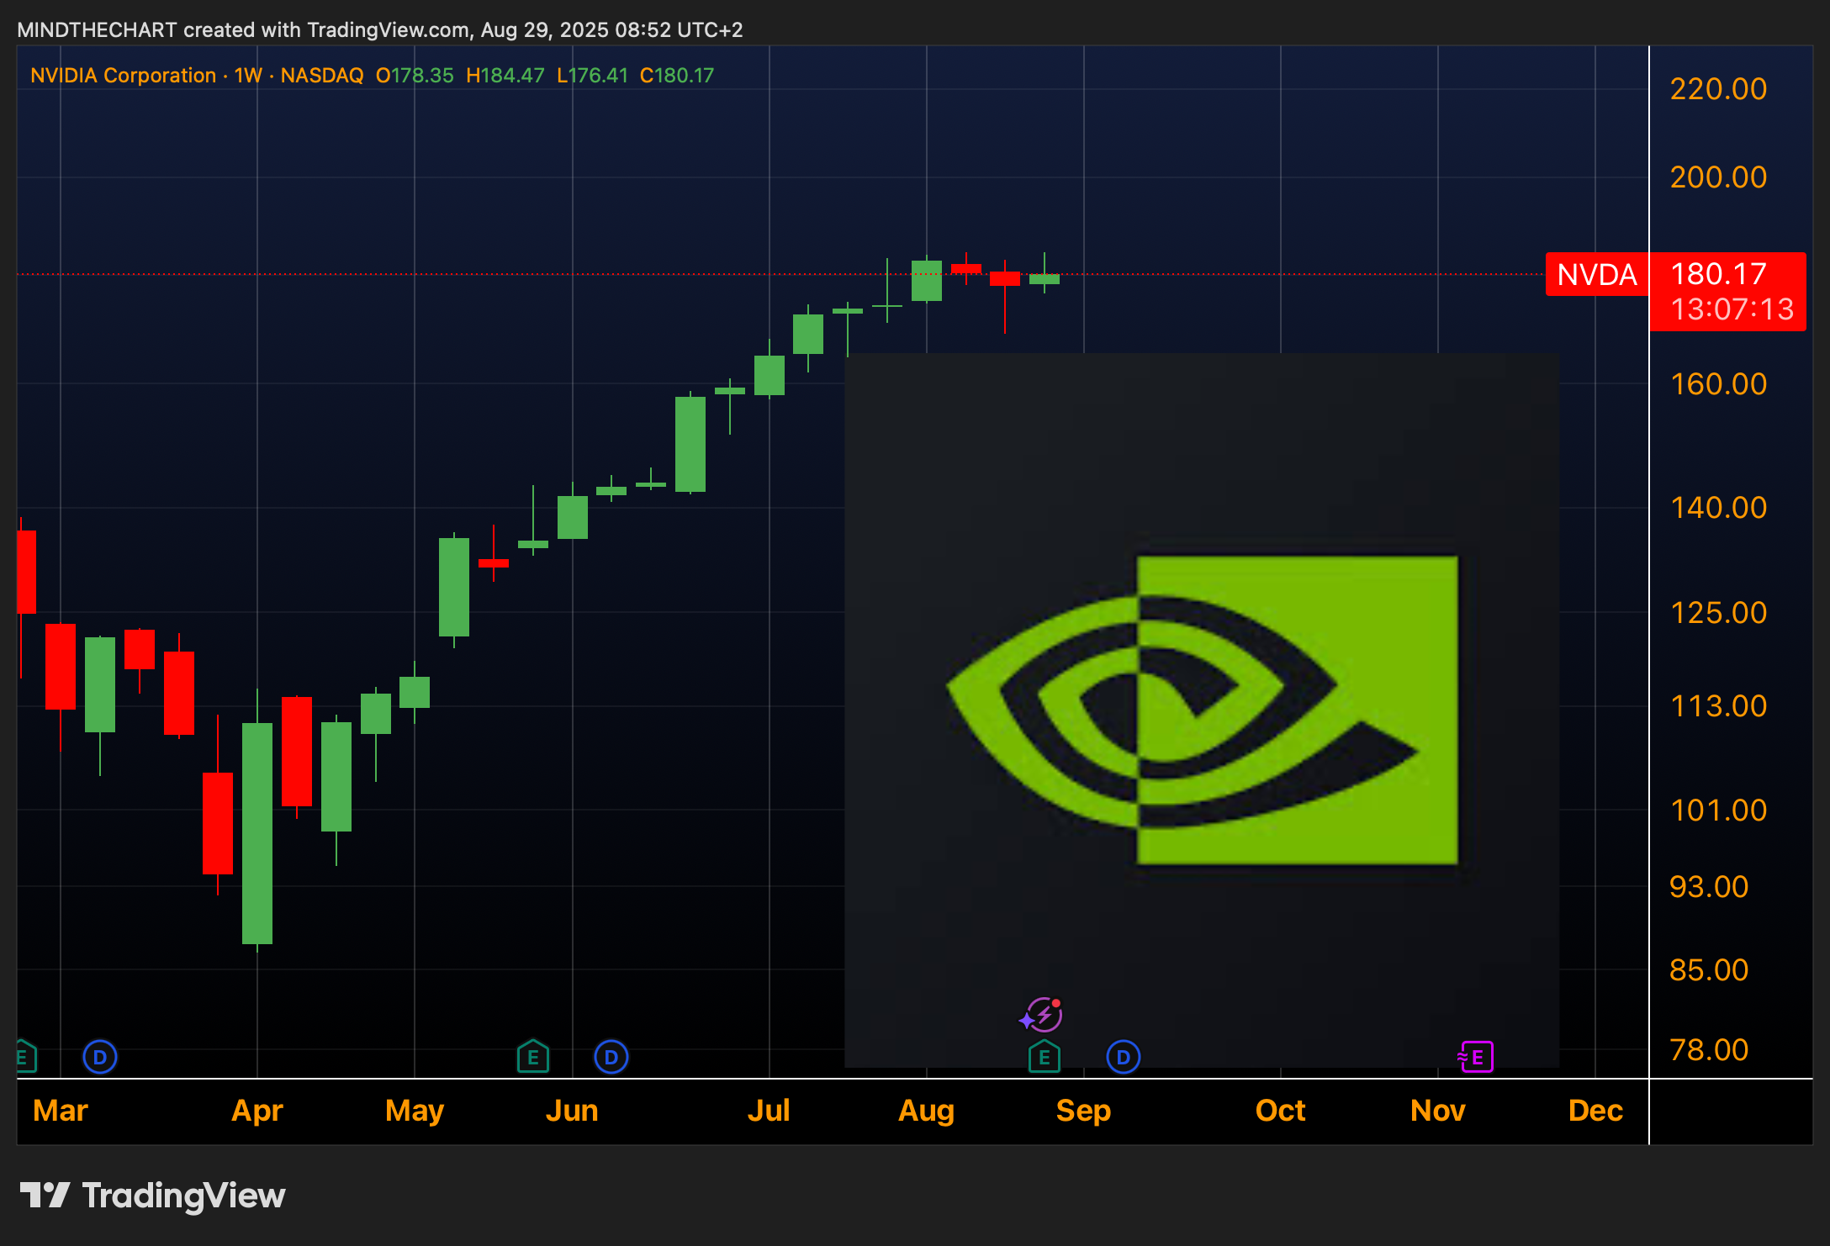Click the partial earnings E marker at far left
The height and width of the screenshot is (1246, 1830).
click(x=24, y=1057)
